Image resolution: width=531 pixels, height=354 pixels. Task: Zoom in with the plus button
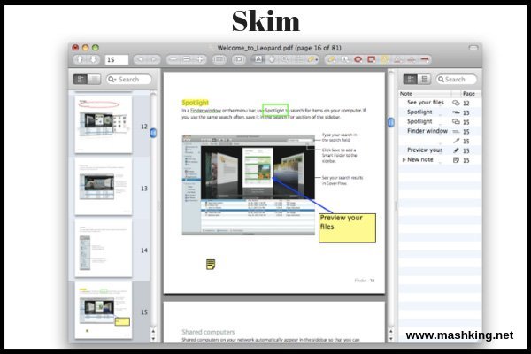[200, 59]
